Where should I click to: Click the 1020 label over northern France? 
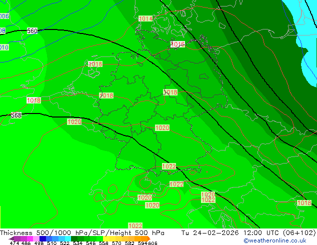click(74, 121)
